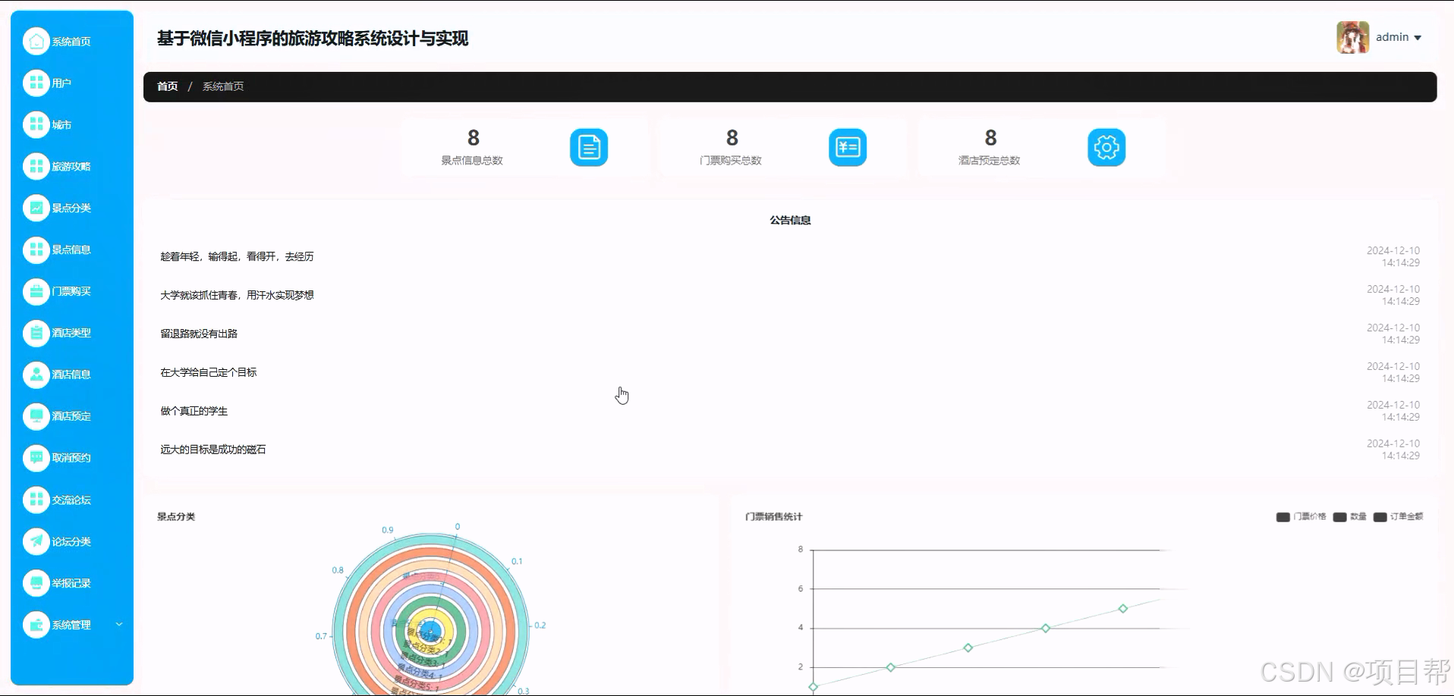Select the 景点分类 scenic category icon
The height and width of the screenshot is (696, 1454).
coord(36,208)
